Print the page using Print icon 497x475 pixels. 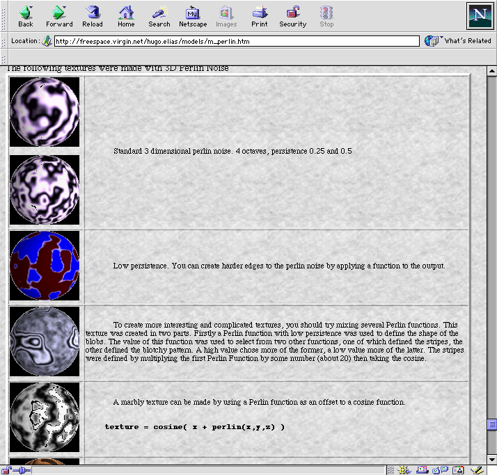click(x=260, y=16)
